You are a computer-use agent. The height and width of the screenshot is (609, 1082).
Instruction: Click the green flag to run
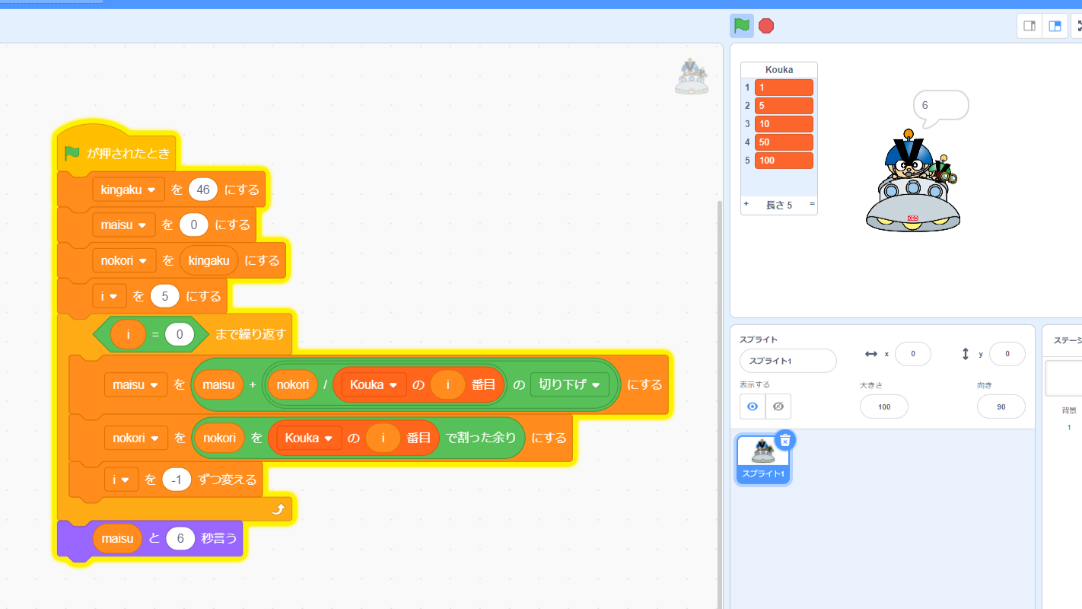pos(742,26)
